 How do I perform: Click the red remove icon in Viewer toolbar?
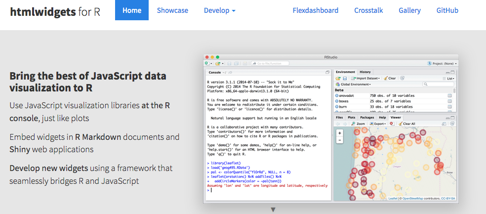(392, 124)
